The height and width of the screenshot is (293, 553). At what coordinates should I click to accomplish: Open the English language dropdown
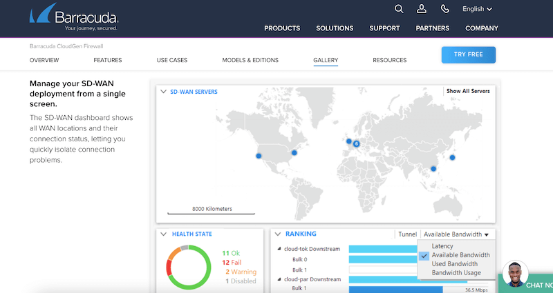(x=477, y=9)
